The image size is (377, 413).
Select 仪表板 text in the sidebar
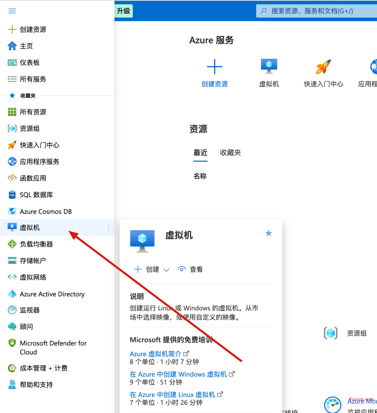point(30,62)
